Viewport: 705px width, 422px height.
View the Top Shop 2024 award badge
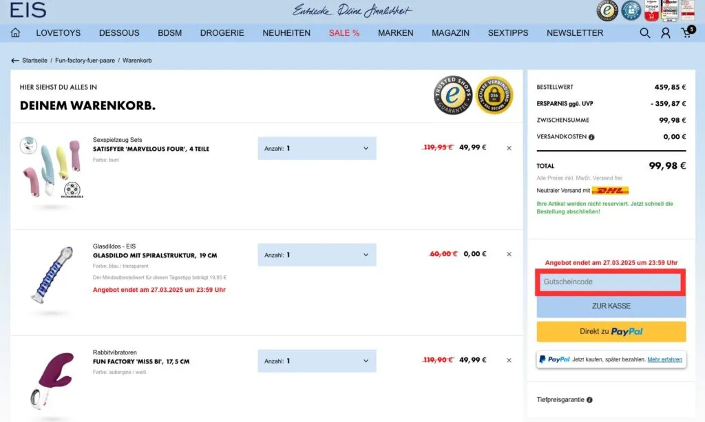coord(650,10)
